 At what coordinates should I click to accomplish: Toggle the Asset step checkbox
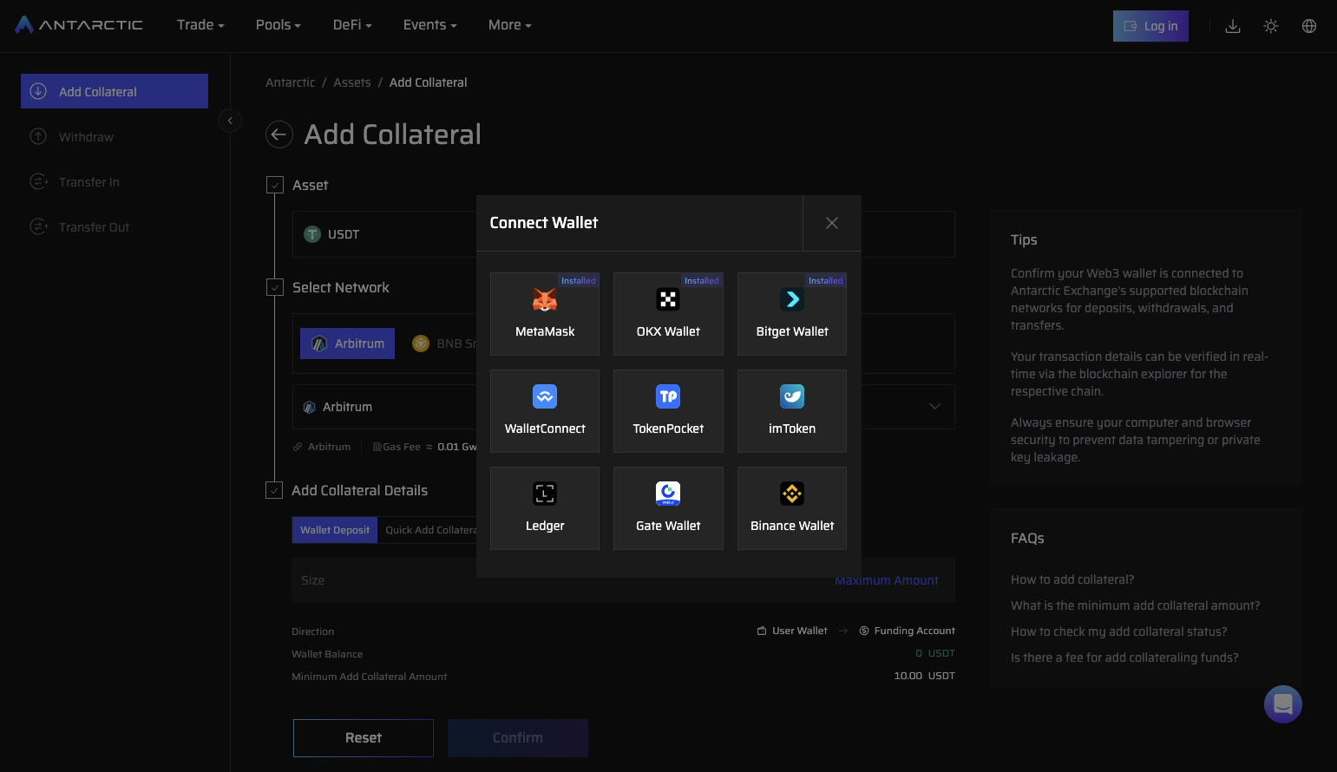(275, 185)
